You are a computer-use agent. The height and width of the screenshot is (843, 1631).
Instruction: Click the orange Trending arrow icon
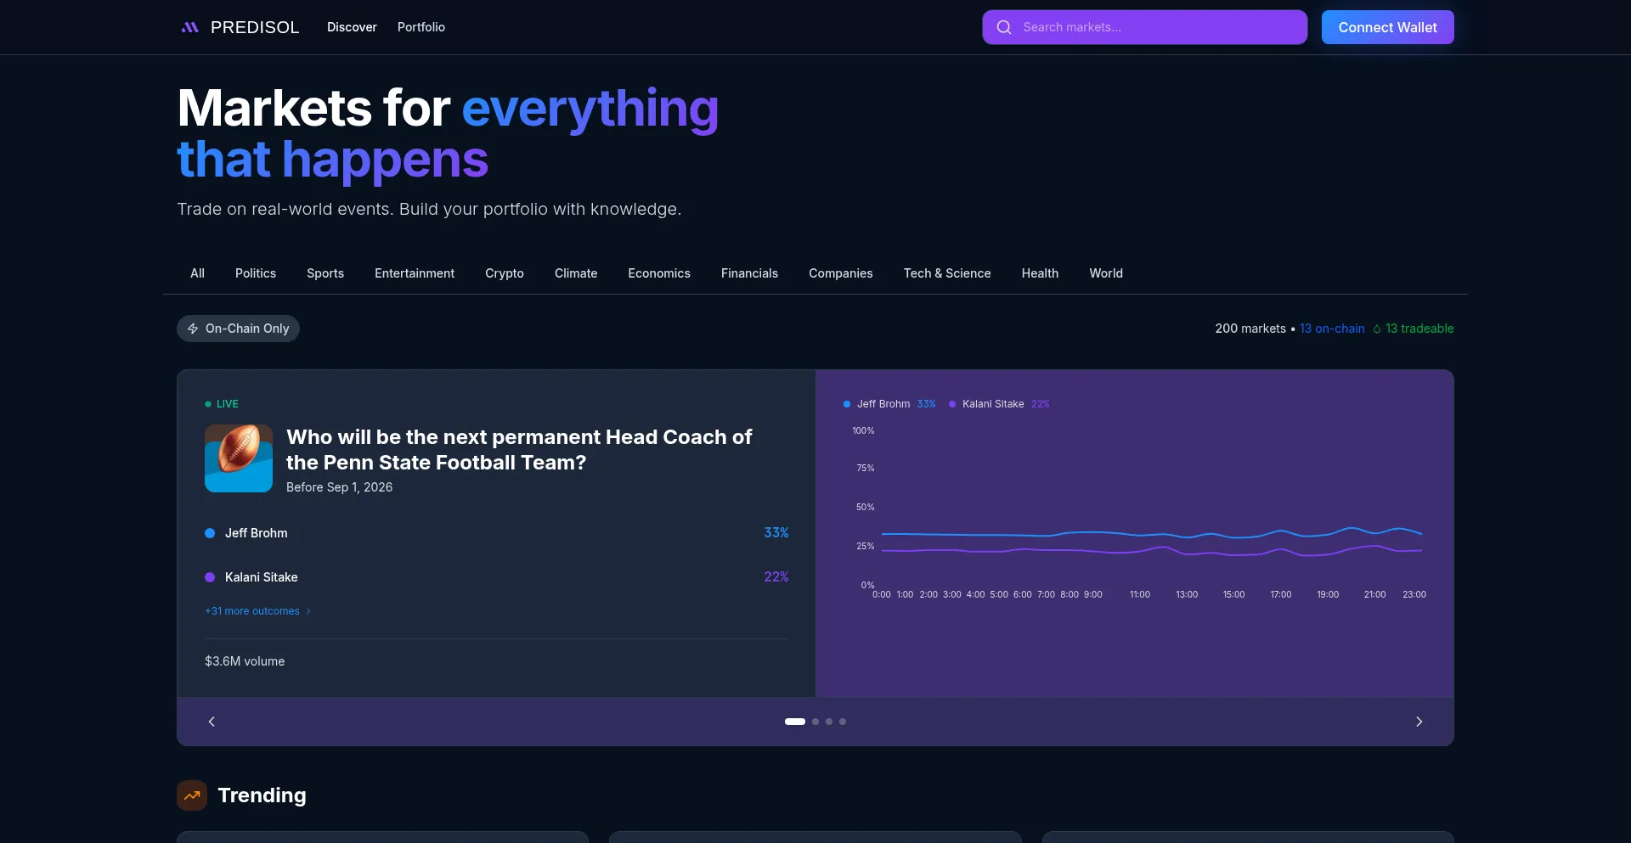(x=192, y=795)
